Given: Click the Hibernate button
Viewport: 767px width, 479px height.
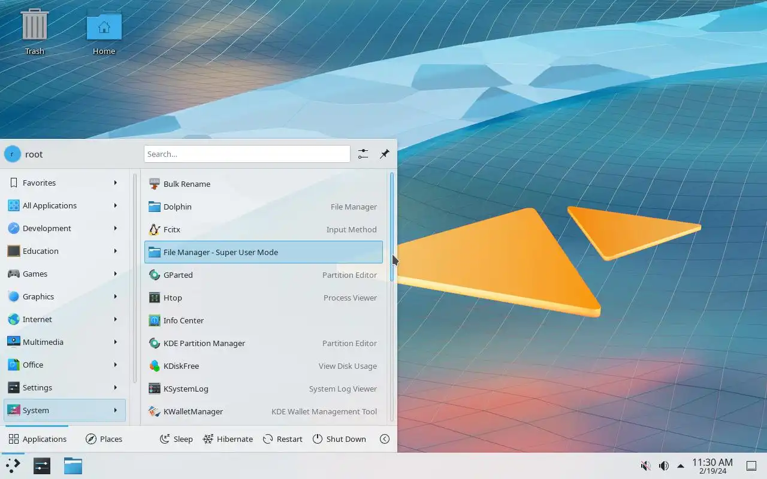Looking at the screenshot, I should 228,439.
